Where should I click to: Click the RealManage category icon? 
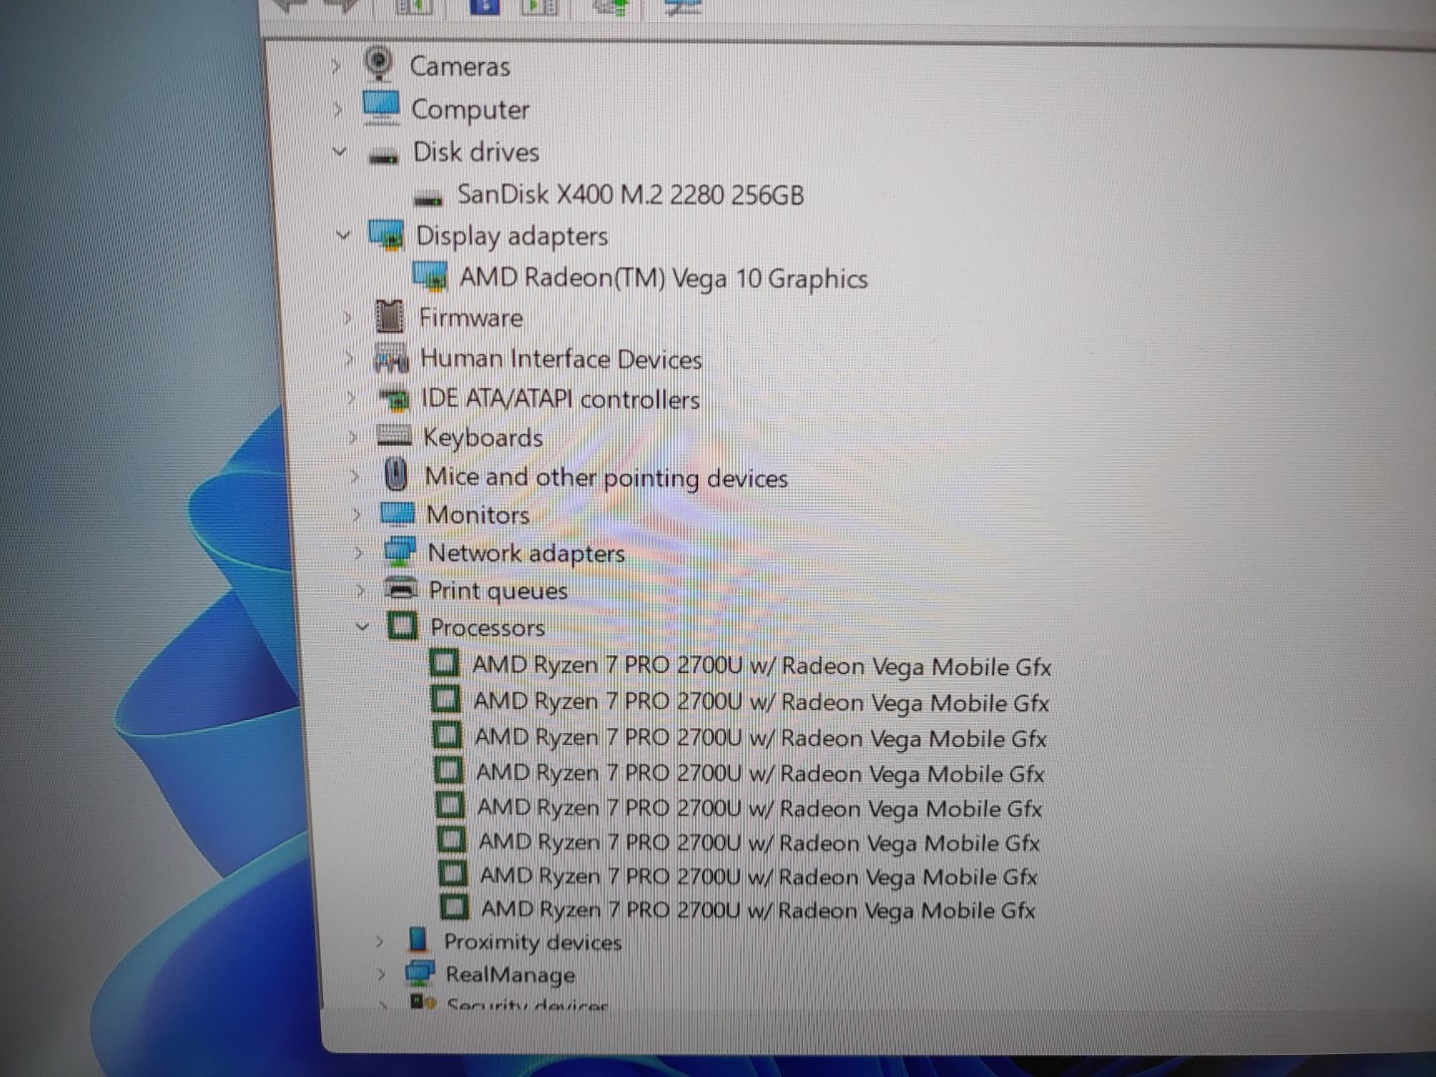point(420,972)
